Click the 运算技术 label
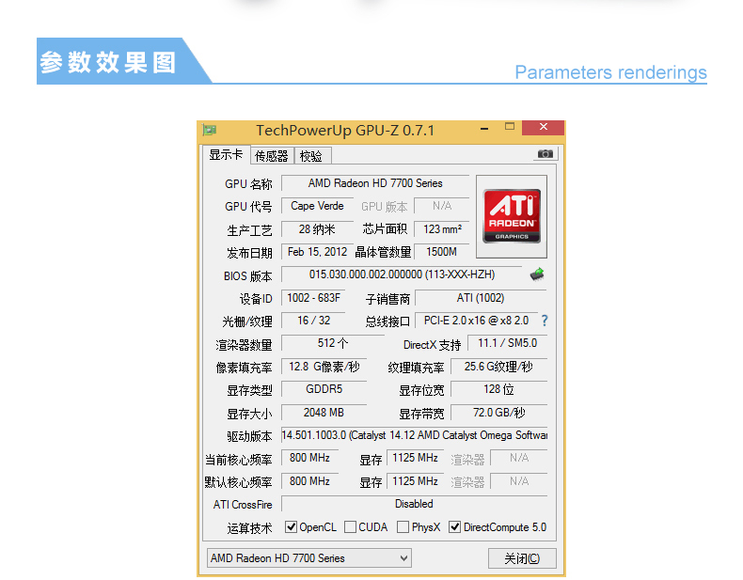 click(x=249, y=528)
